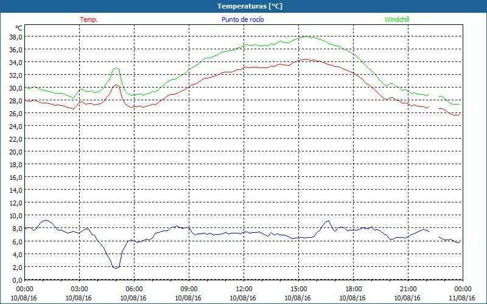Click the blue dew point minimum near 05:00
487x304 pixels.
point(116,268)
